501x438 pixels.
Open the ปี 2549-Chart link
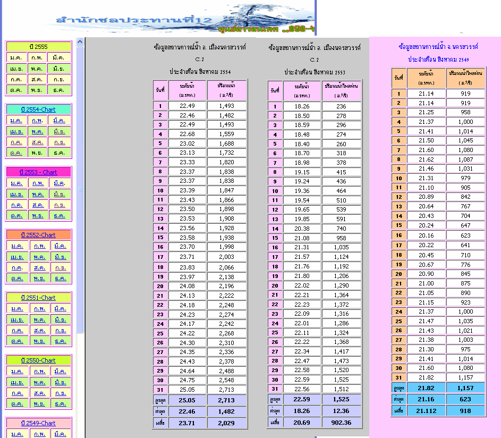(38, 423)
